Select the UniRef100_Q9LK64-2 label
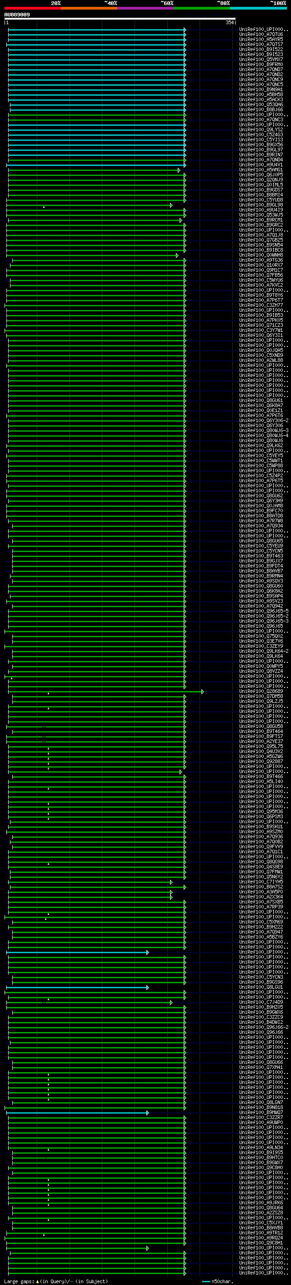Viewport: 291px width, 1285px height. pyautogui.click(x=264, y=651)
